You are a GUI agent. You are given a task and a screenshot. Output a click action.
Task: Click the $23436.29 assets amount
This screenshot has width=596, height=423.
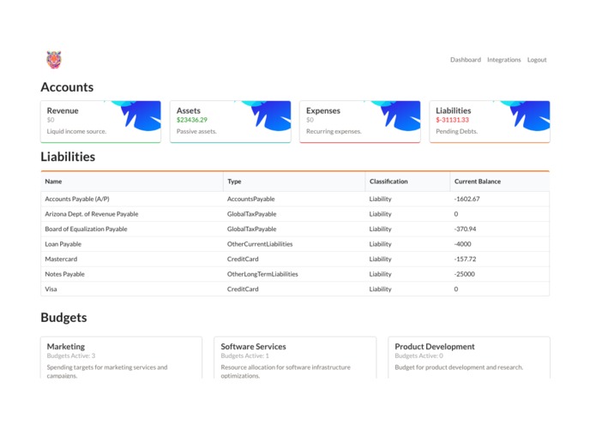pyautogui.click(x=192, y=120)
